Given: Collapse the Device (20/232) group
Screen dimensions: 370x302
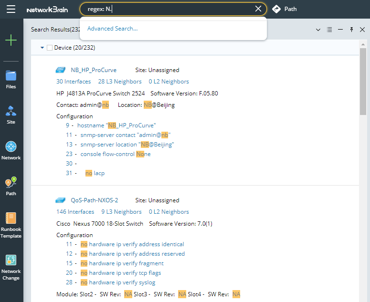Looking at the screenshot, I should point(42,48).
